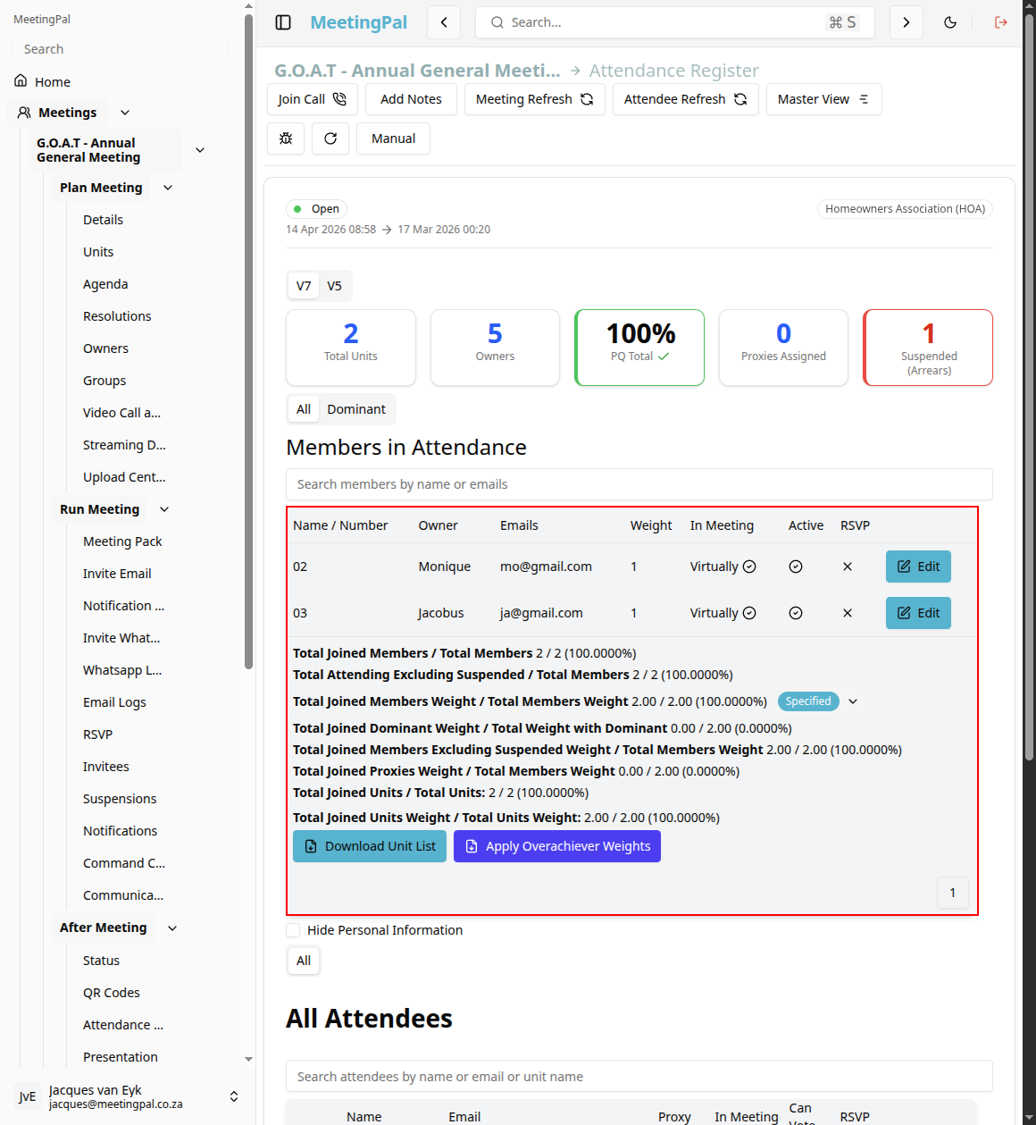Go to page 1 pagination button
This screenshot has width=1036, height=1125.
pyautogui.click(x=953, y=893)
